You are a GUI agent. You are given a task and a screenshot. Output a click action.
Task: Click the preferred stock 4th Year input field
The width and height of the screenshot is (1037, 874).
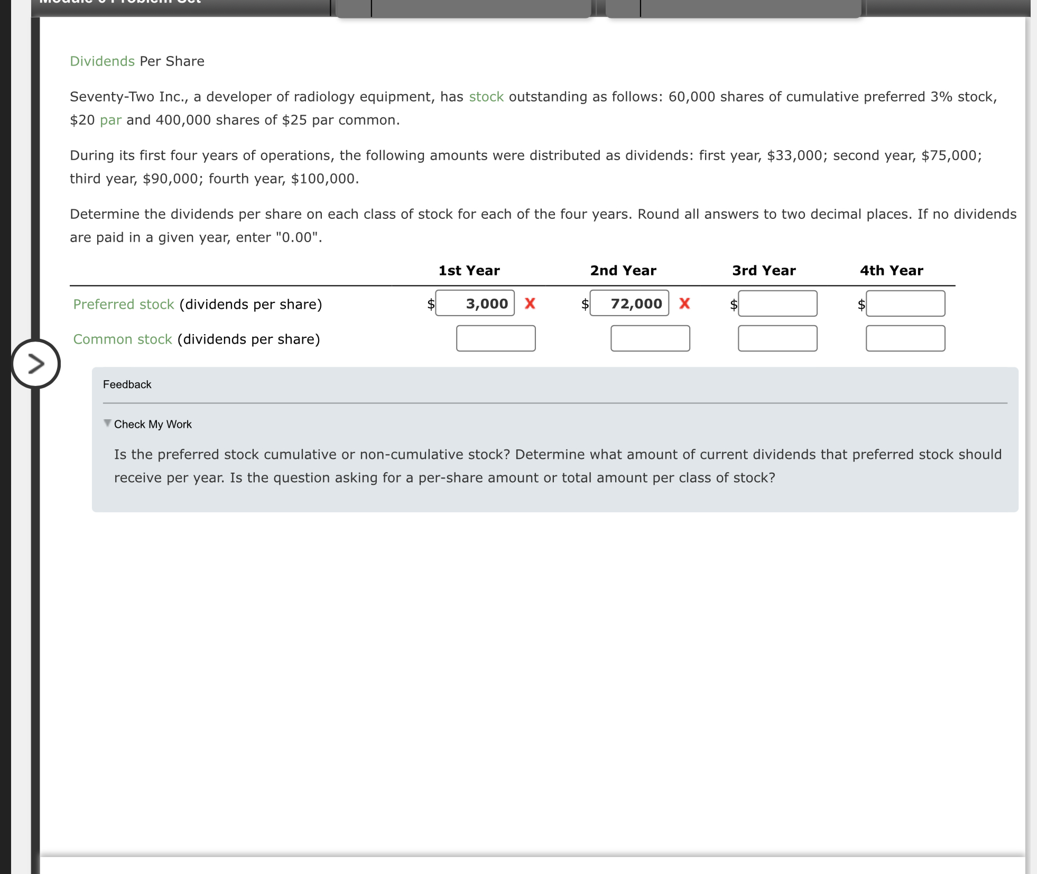[x=905, y=303]
